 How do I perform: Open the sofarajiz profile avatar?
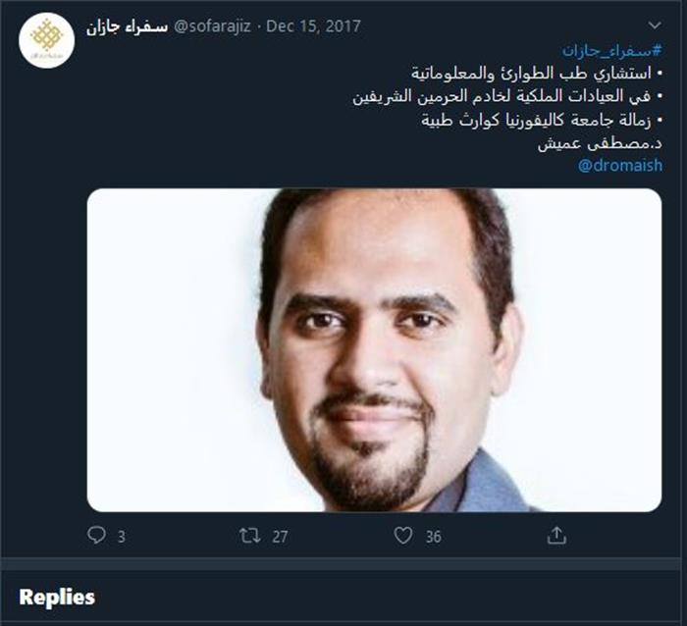coord(46,40)
